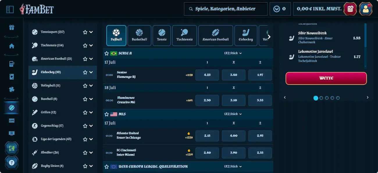The image size is (378, 173).
Task: Favorite Eishockey with its star
Action: point(85,72)
